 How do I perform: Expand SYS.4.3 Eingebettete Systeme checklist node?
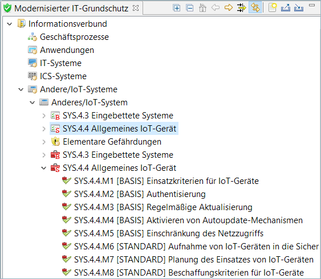coord(44,116)
